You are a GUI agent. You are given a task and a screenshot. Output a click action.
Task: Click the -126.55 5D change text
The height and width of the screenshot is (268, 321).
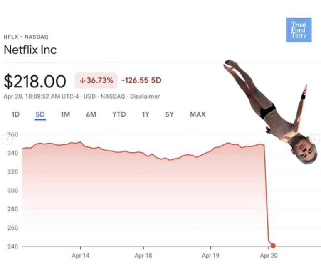[141, 80]
